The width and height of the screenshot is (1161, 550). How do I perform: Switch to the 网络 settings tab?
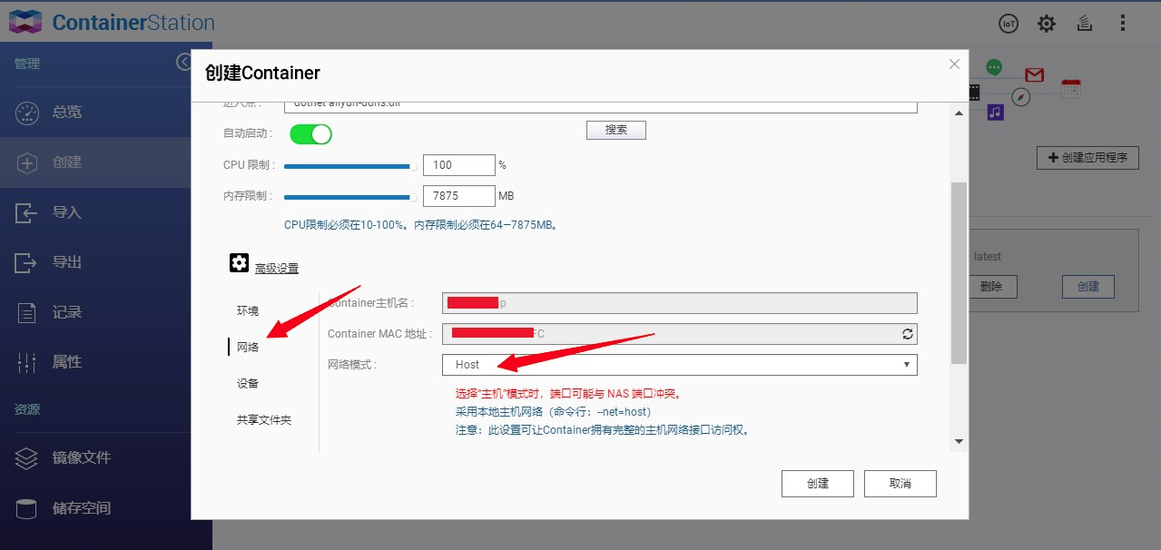click(x=248, y=347)
